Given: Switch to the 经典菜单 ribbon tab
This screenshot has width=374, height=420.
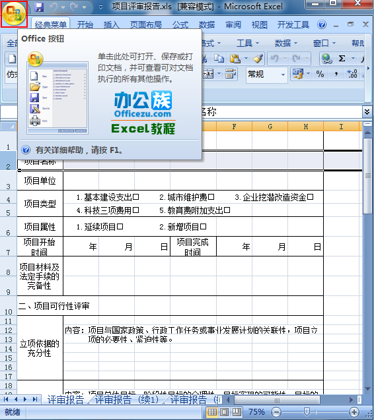Looking at the screenshot, I should (50, 24).
